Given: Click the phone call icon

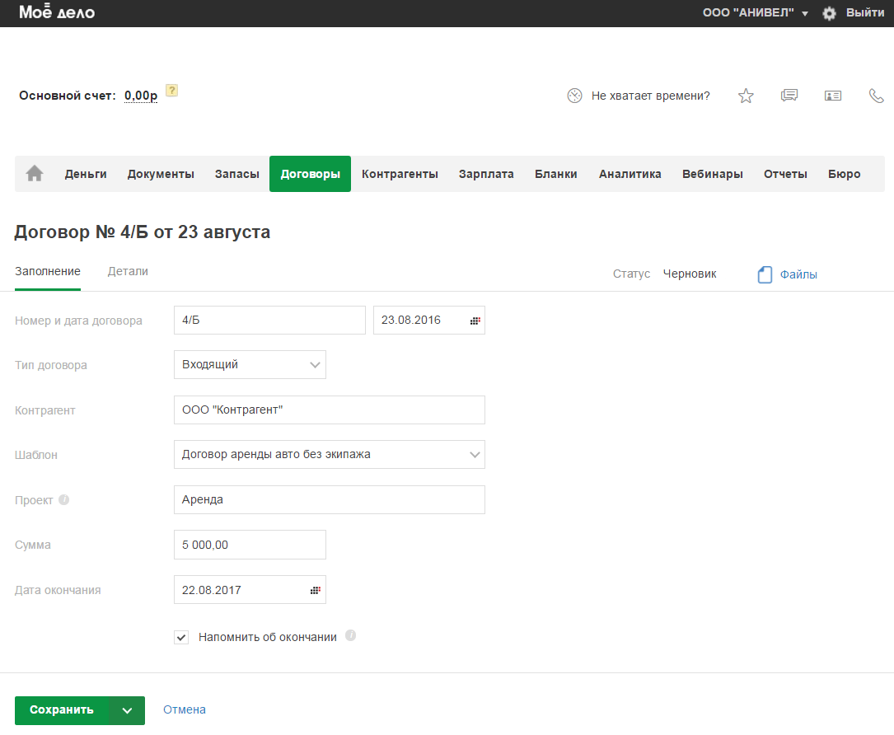Looking at the screenshot, I should (x=876, y=96).
